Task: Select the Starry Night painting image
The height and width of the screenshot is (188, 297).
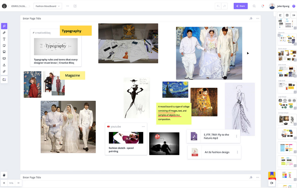Action: [175, 90]
